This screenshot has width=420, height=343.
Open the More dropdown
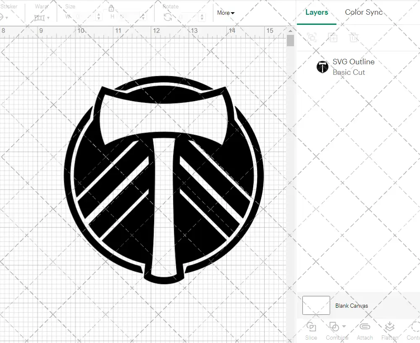(x=226, y=13)
